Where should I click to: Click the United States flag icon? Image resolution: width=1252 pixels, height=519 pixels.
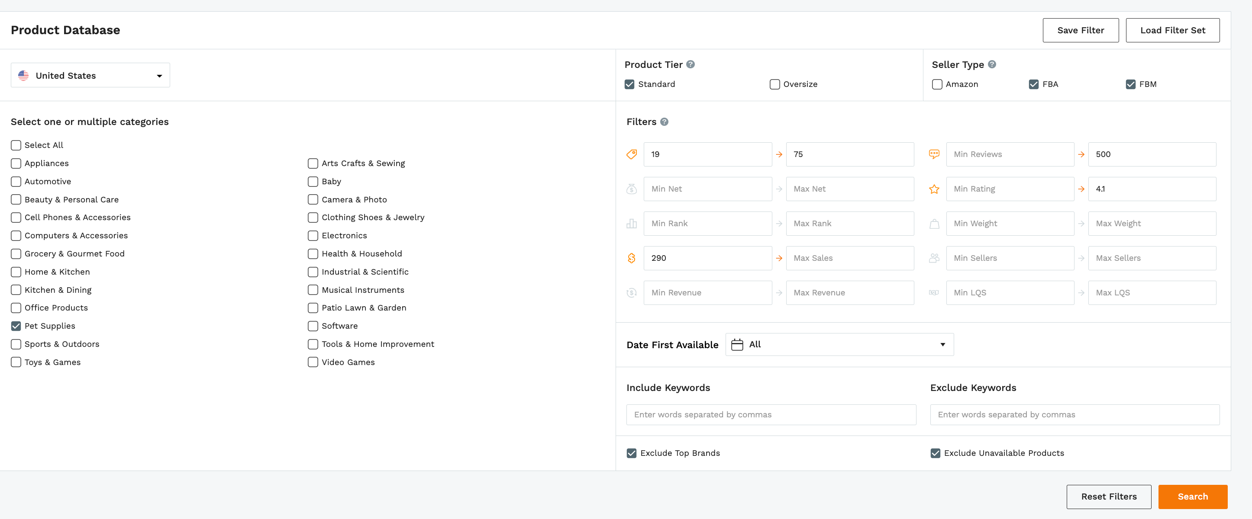point(23,75)
